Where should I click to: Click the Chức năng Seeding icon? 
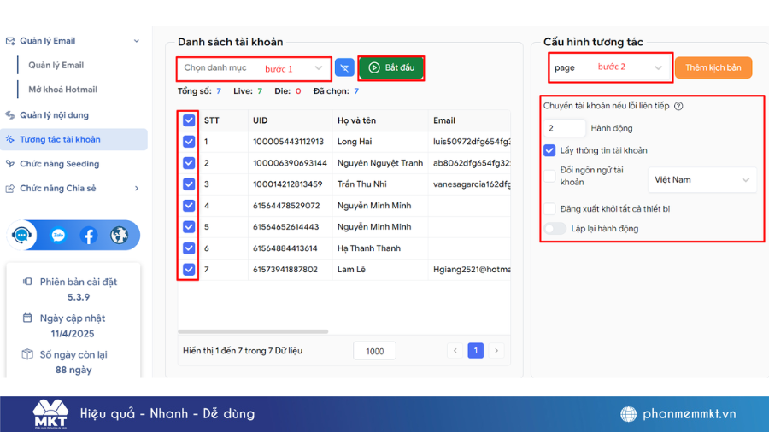click(9, 164)
